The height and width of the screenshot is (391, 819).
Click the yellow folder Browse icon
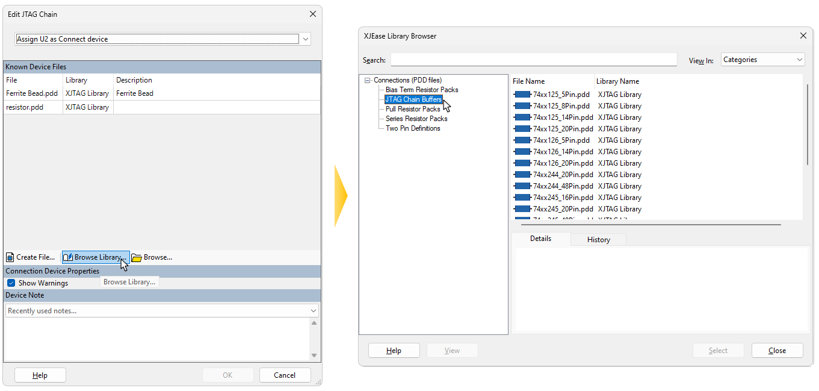pos(137,257)
